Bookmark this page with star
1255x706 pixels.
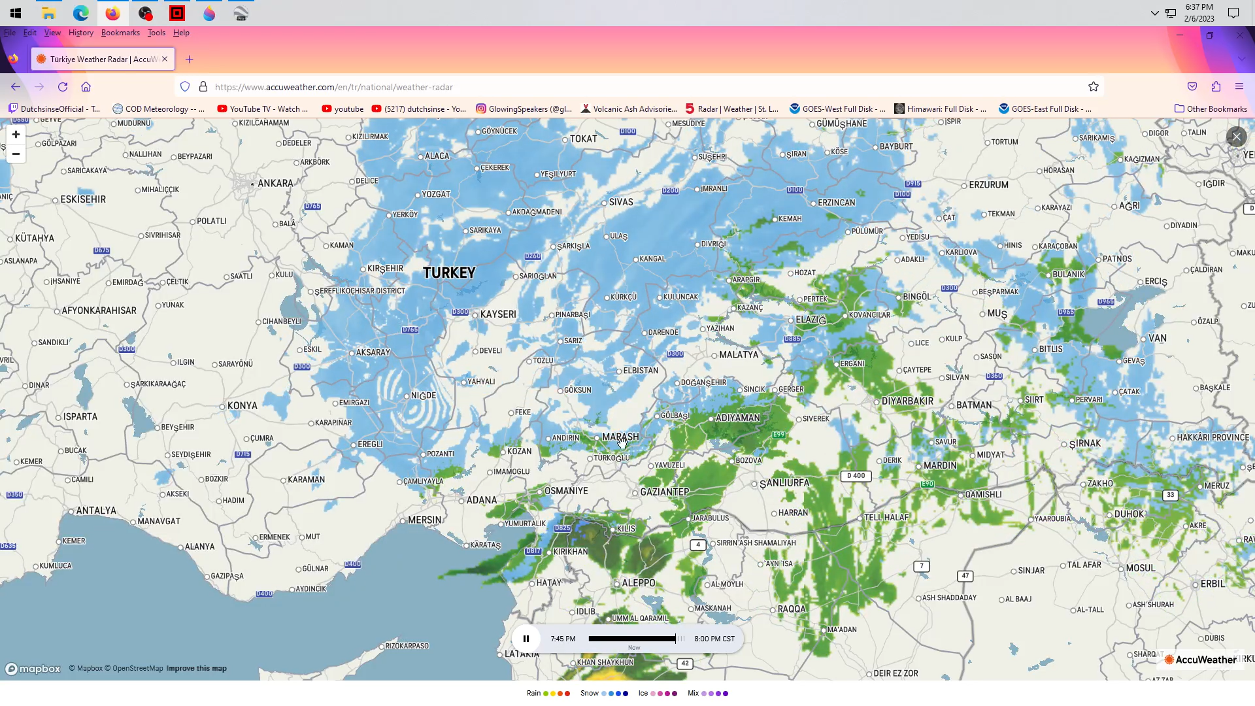click(x=1094, y=87)
